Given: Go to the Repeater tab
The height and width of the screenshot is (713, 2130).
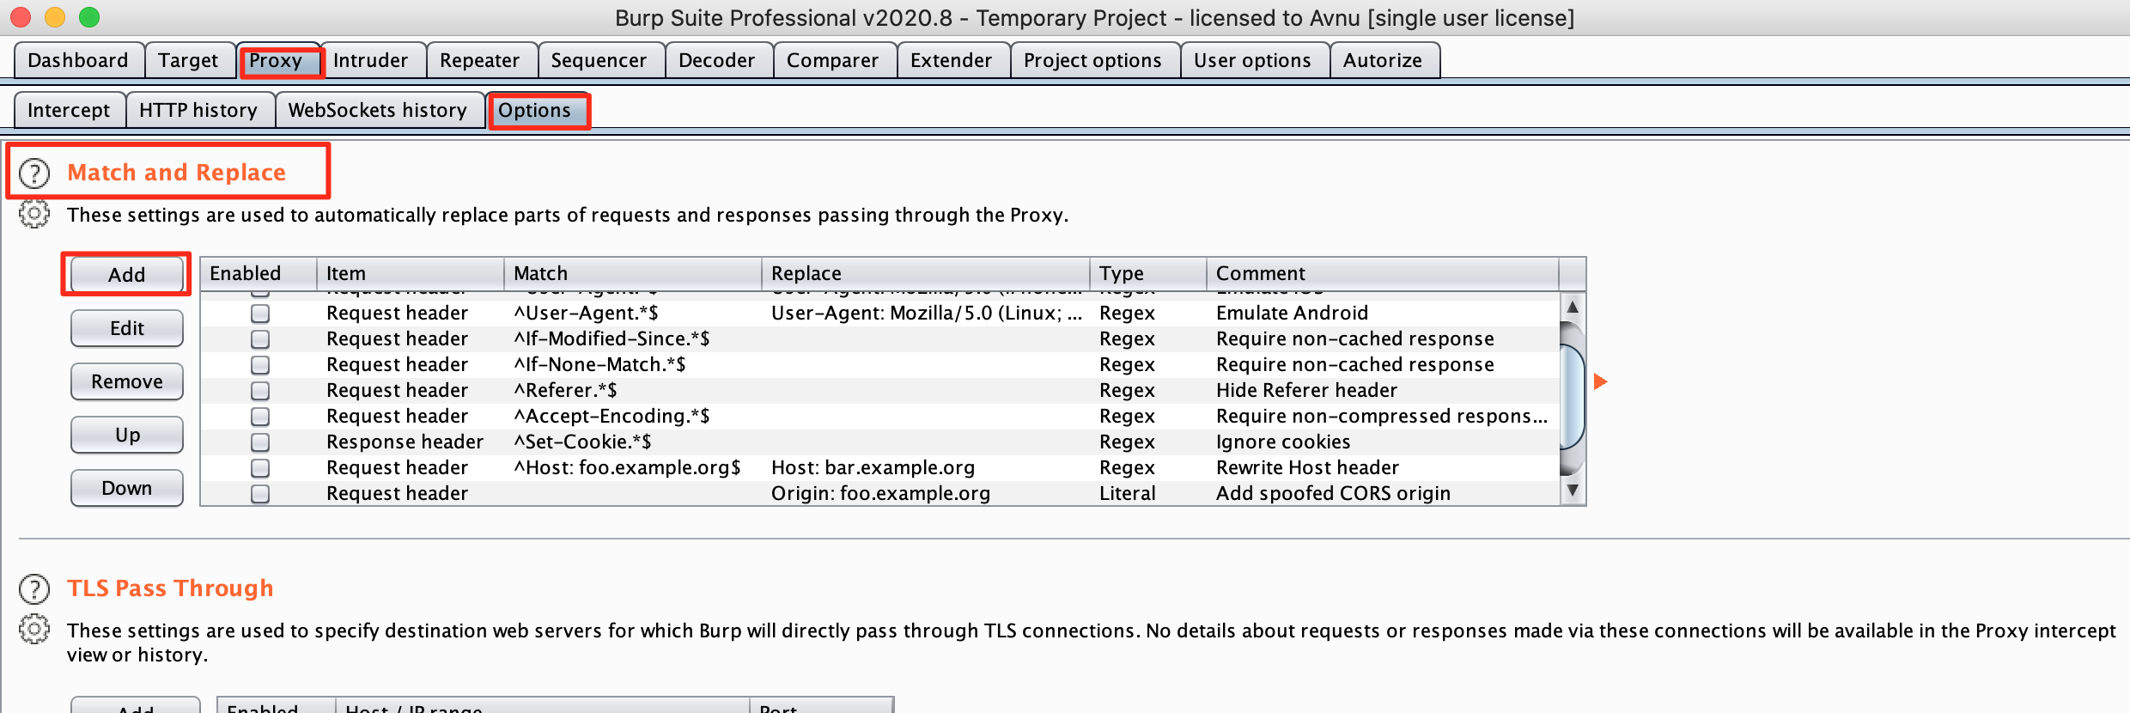Looking at the screenshot, I should 480,60.
